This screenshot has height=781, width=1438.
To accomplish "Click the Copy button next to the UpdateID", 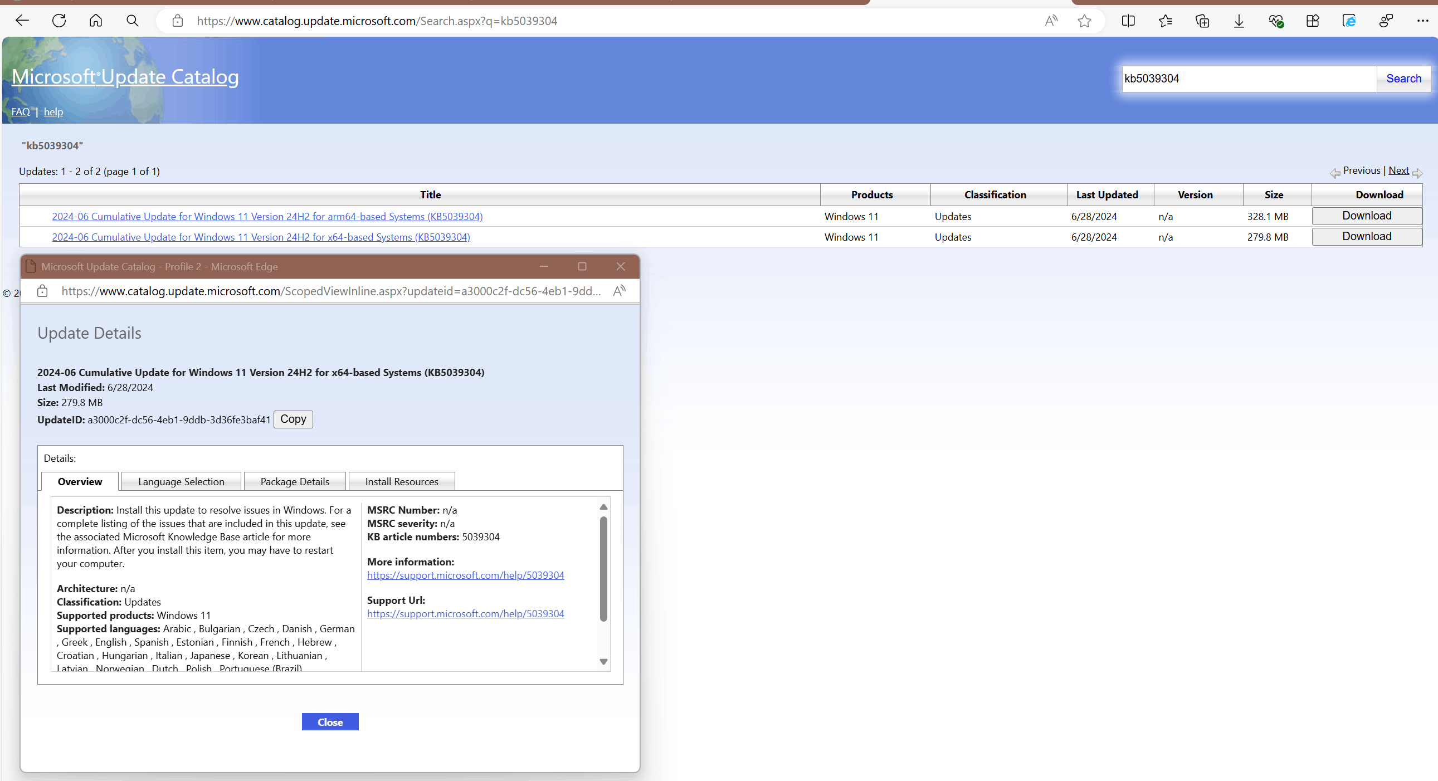I will [293, 419].
